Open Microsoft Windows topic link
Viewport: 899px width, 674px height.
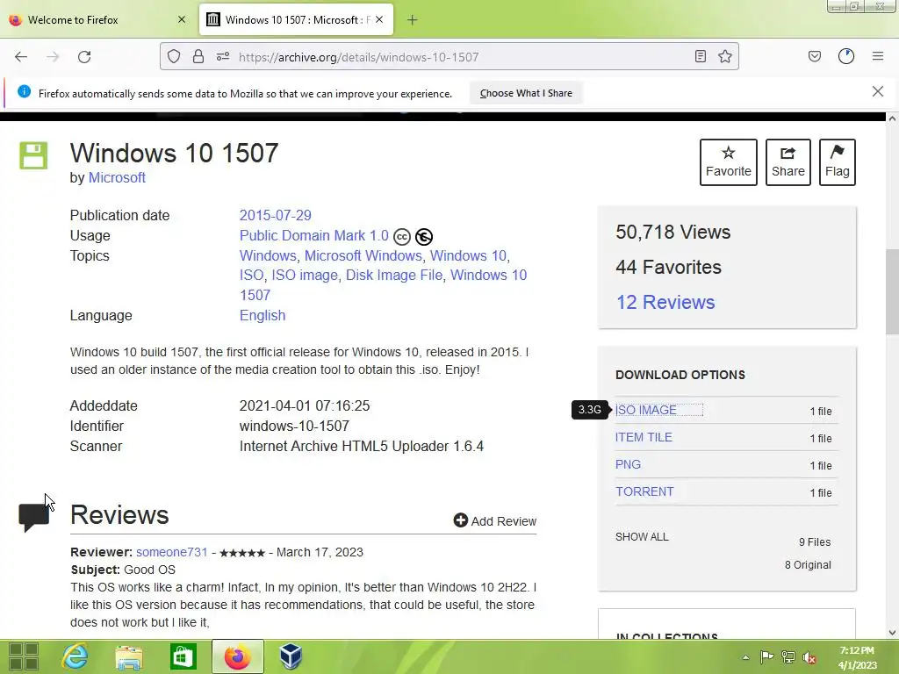[x=363, y=255]
